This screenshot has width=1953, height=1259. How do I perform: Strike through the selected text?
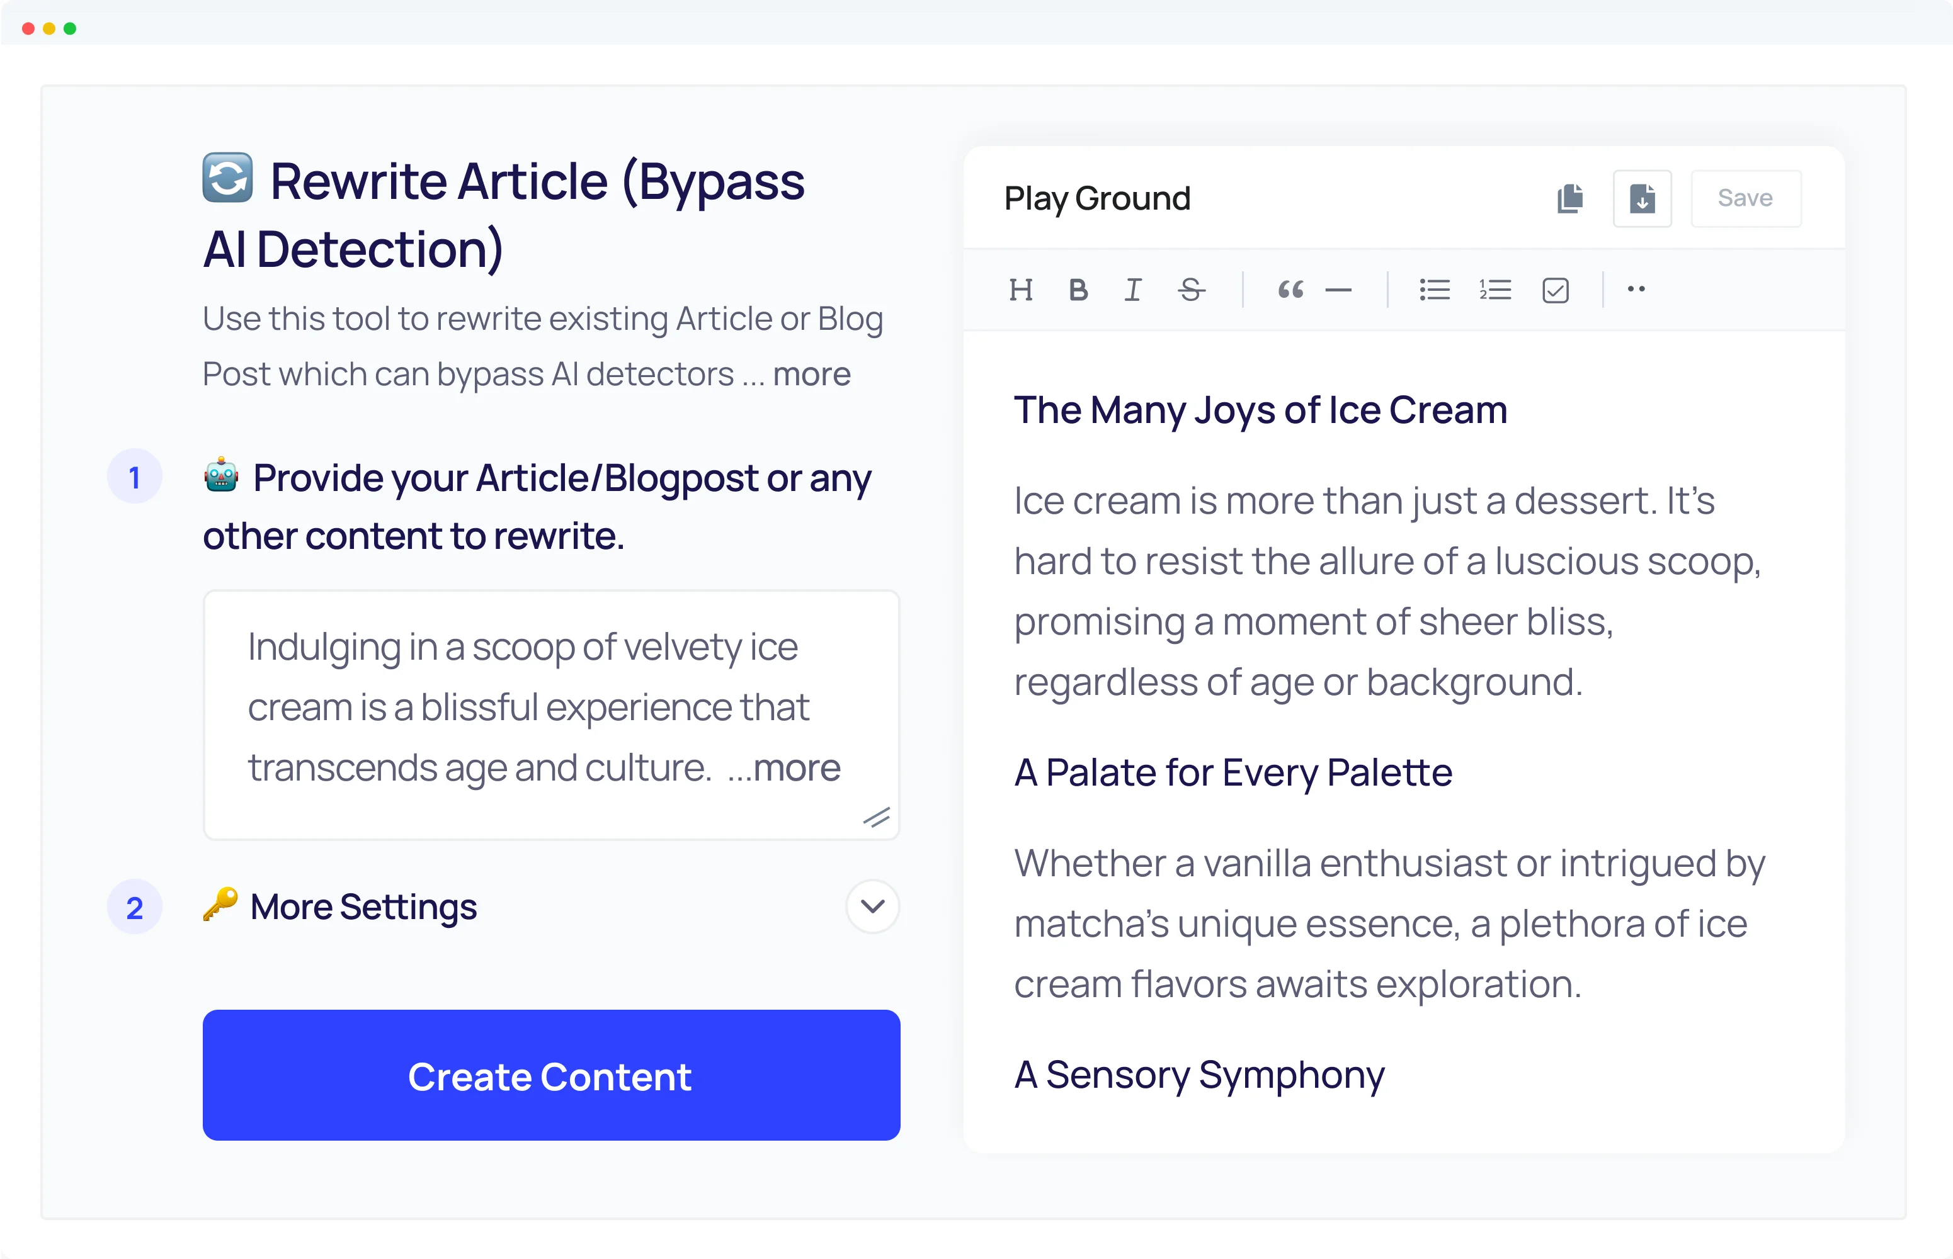[x=1191, y=290]
